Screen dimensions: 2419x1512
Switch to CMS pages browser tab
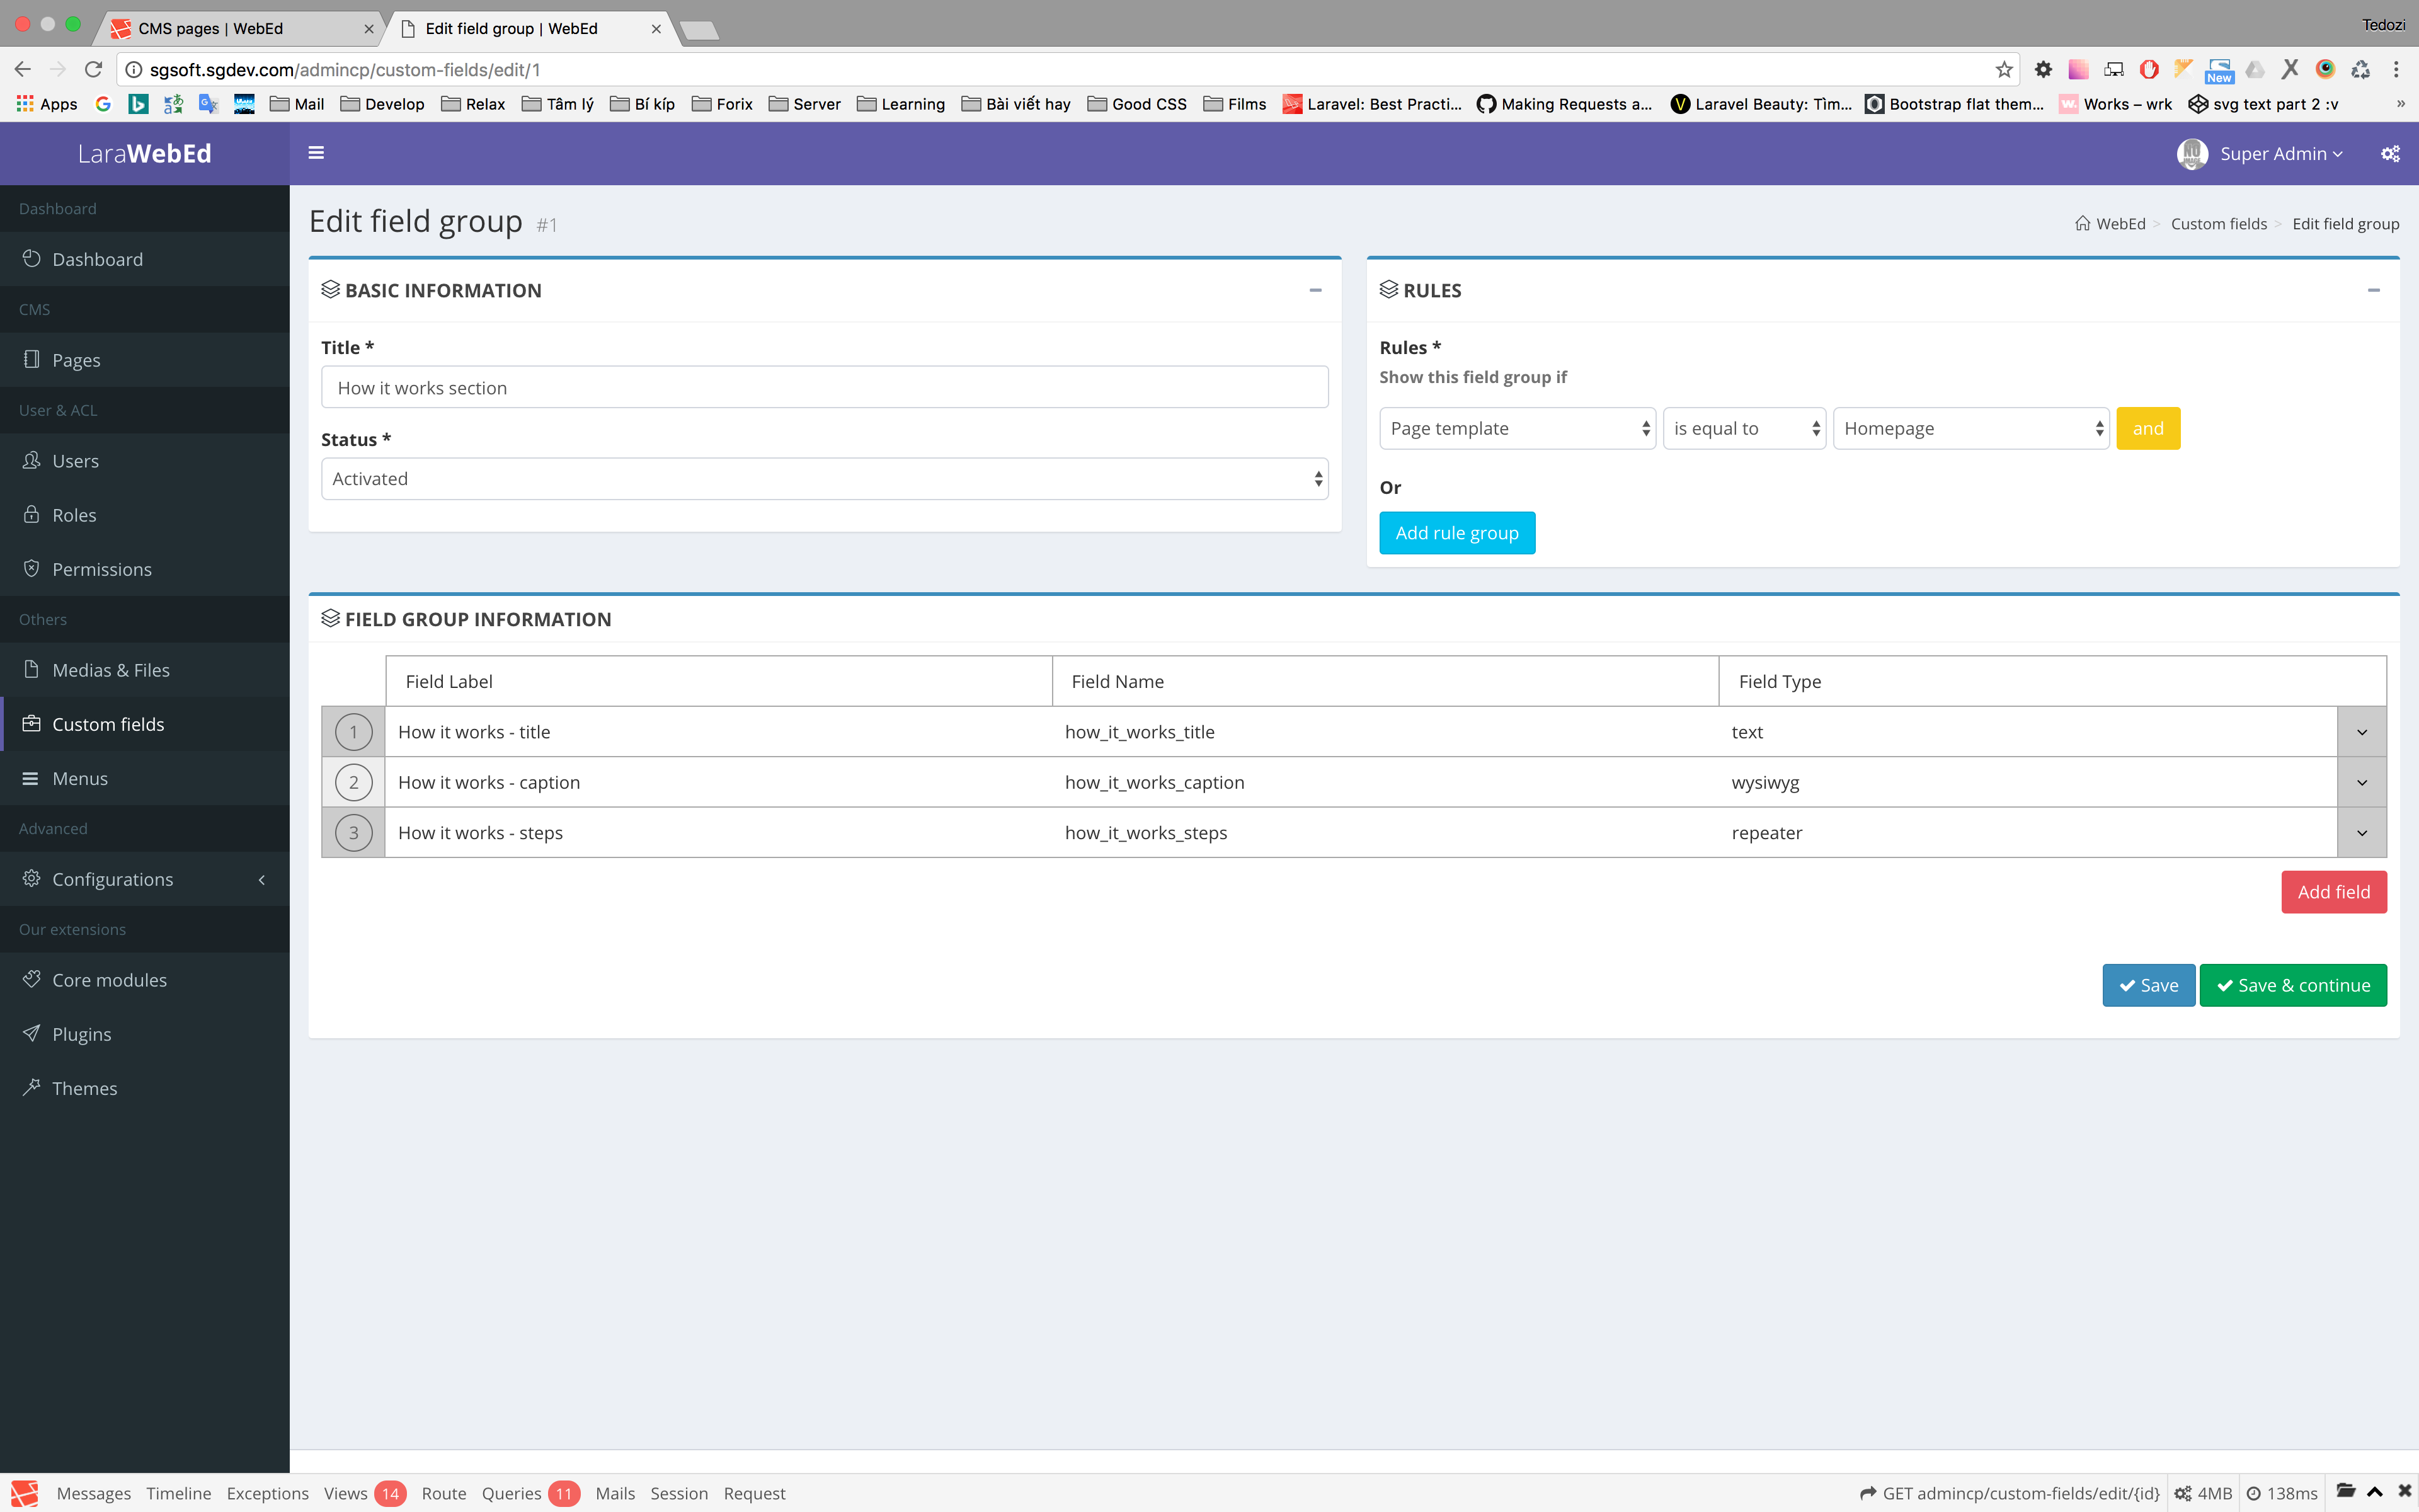click(x=211, y=28)
